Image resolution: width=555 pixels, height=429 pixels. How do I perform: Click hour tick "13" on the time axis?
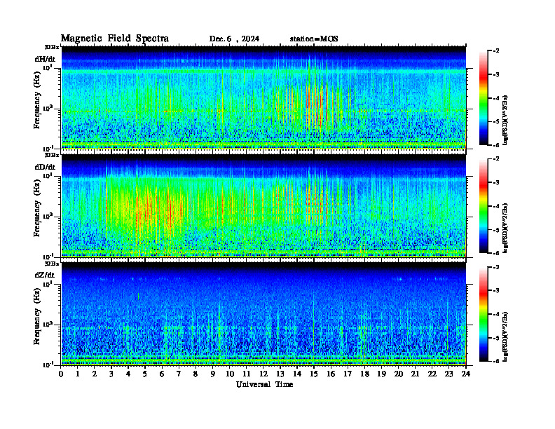[280, 374]
